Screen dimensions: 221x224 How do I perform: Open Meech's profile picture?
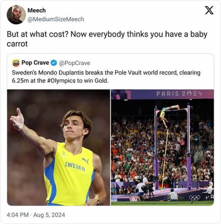click(16, 15)
